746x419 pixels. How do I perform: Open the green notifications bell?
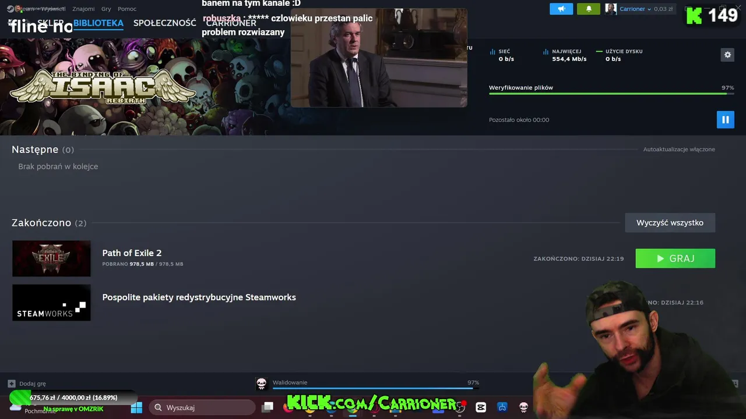pyautogui.click(x=589, y=9)
